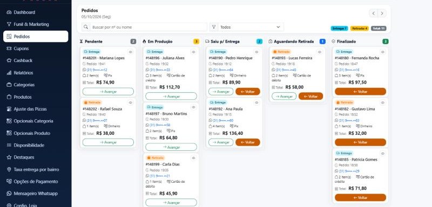Screen dimensions: 432x207
Task: Click Avançar on Juliana Alves order
Action: pos(171,96)
